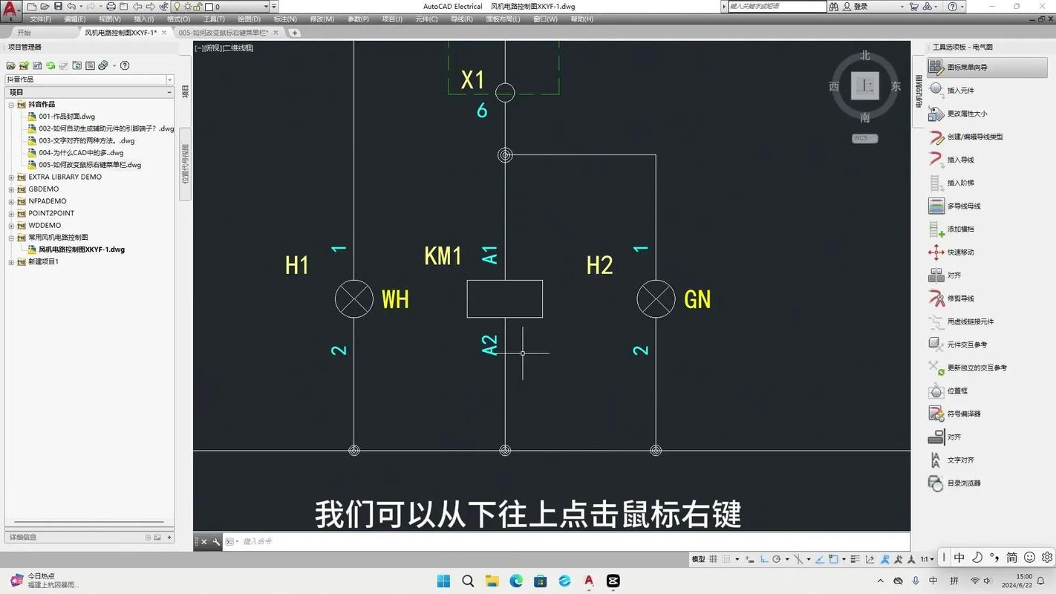Click the Plot/print icon in quick access
Image resolution: width=1056 pixels, height=594 pixels.
111,7
